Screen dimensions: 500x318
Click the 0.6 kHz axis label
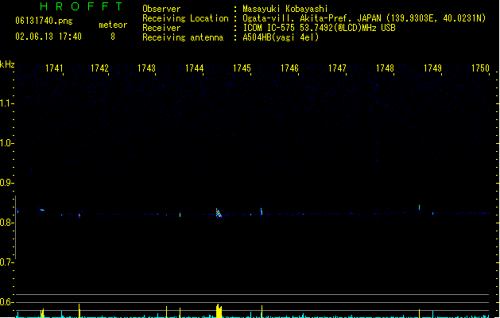[6, 302]
